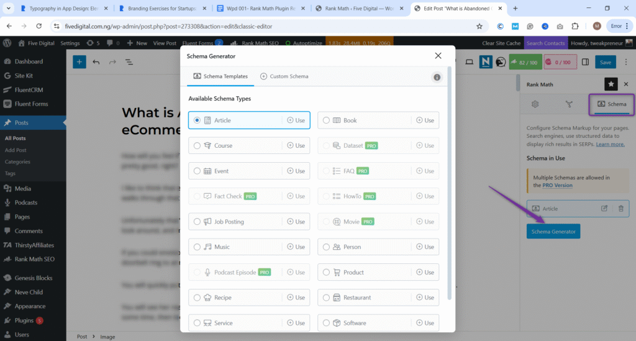Click the Rank Math SEO score 82/100

click(x=525, y=62)
